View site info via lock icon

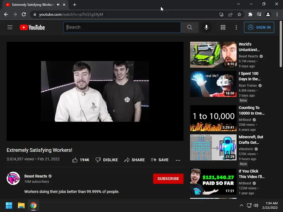35,14
